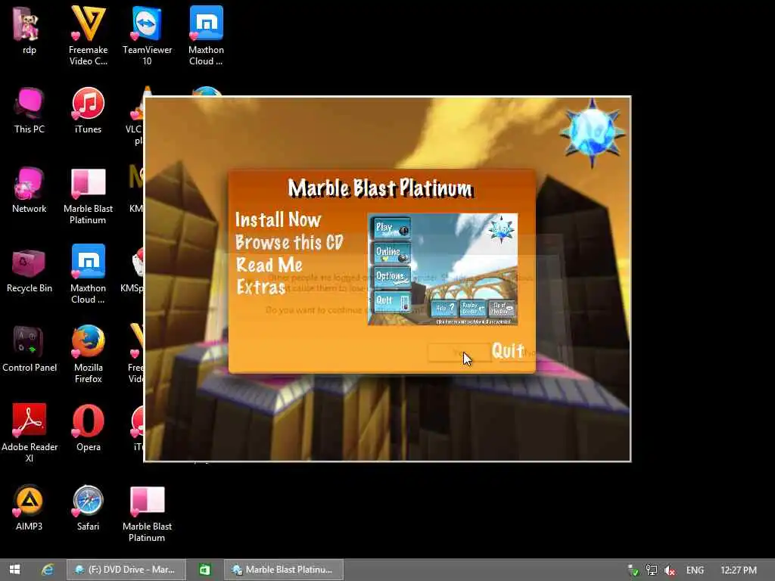Open the network tray icon

pyautogui.click(x=652, y=570)
